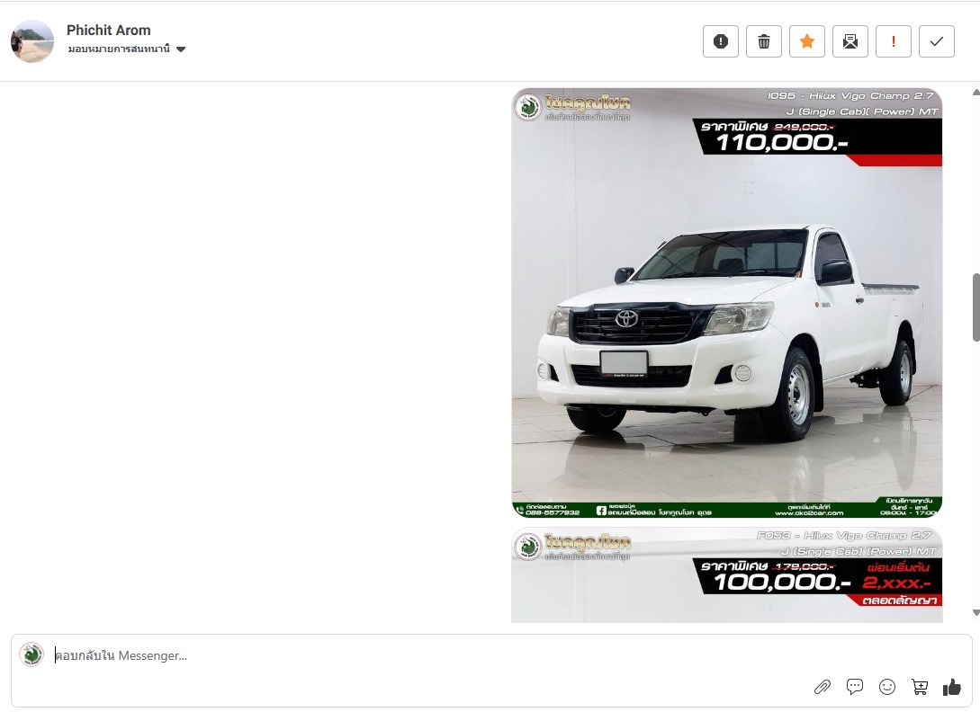Click the scroll up arrow of chat
Viewport: 980px width, 712px height.
click(976, 93)
